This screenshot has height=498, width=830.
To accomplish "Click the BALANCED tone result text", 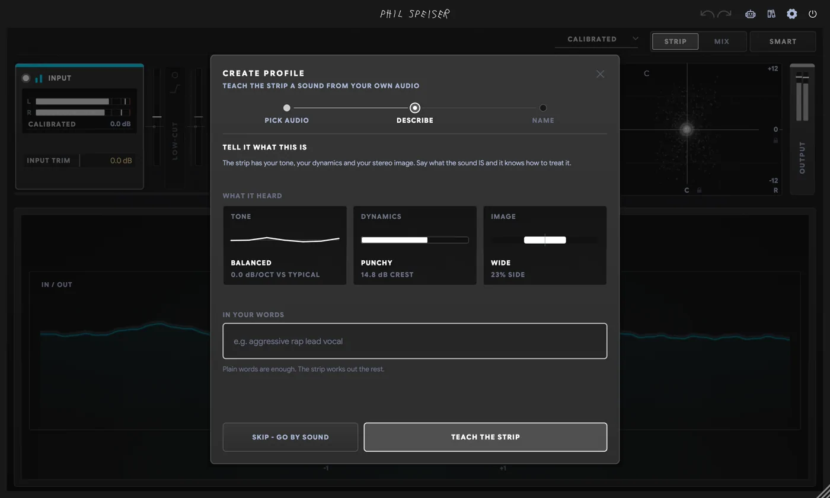I will [x=251, y=263].
